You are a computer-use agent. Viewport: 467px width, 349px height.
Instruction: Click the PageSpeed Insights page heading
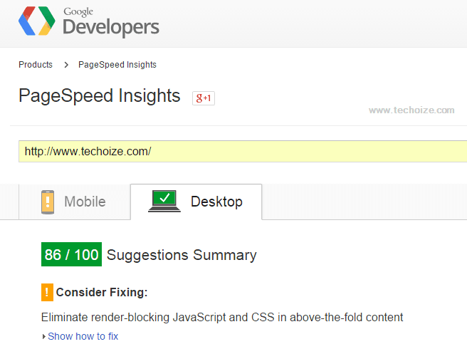pos(100,96)
